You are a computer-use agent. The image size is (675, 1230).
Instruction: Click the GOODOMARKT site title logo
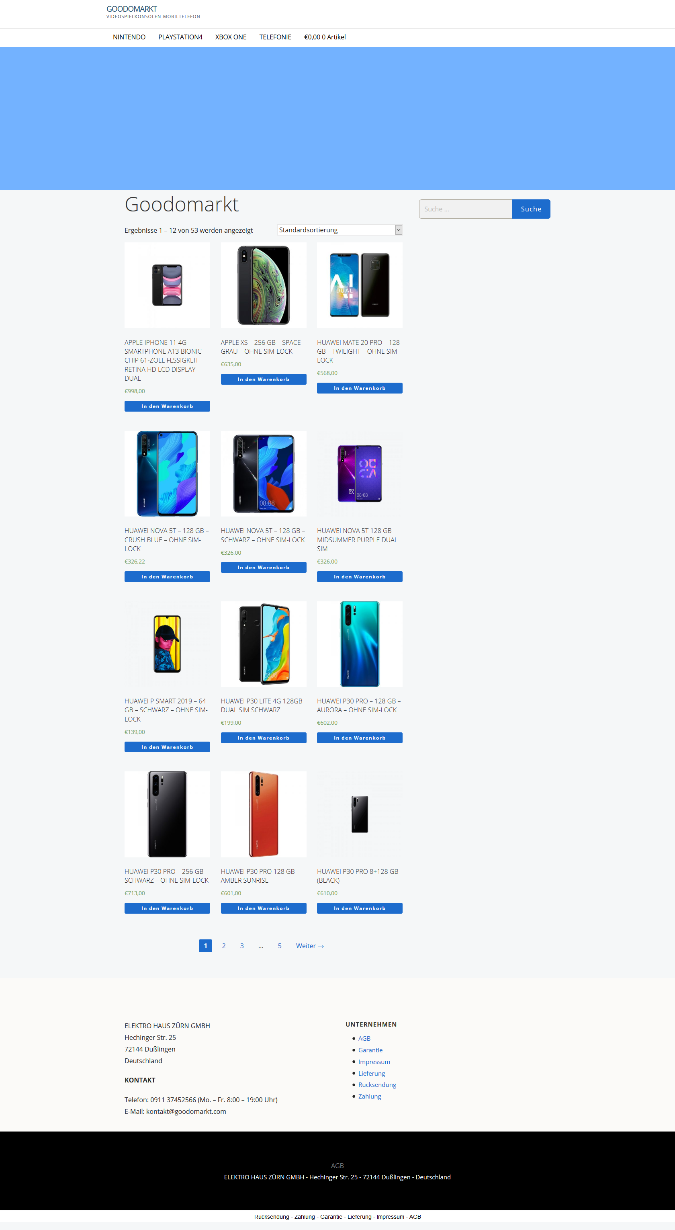(x=131, y=8)
